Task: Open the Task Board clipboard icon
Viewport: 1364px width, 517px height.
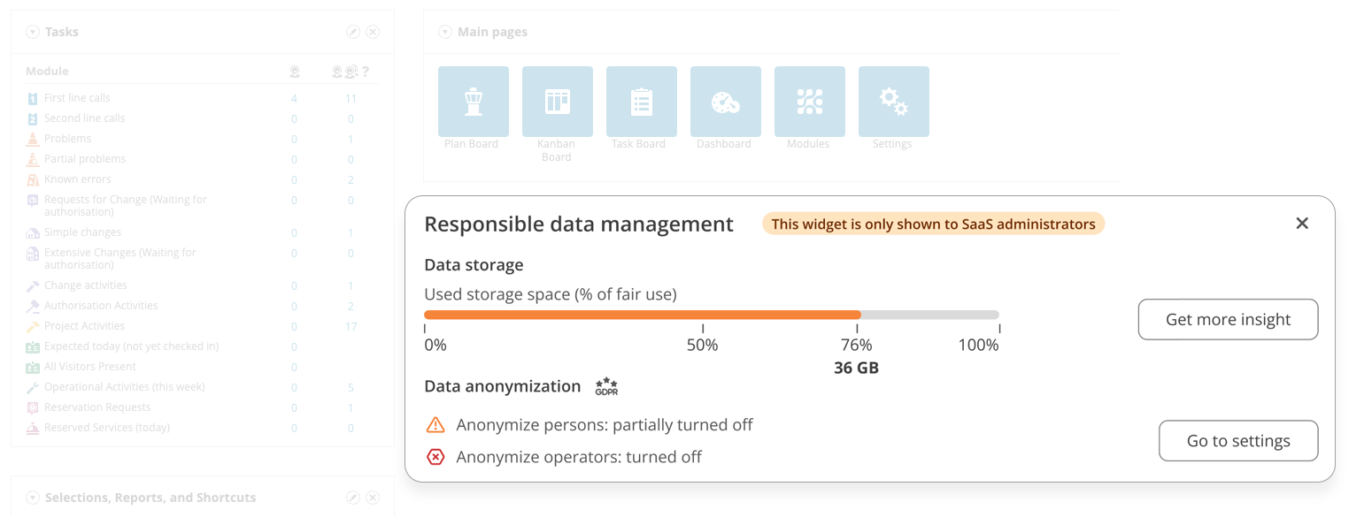Action: (x=642, y=102)
